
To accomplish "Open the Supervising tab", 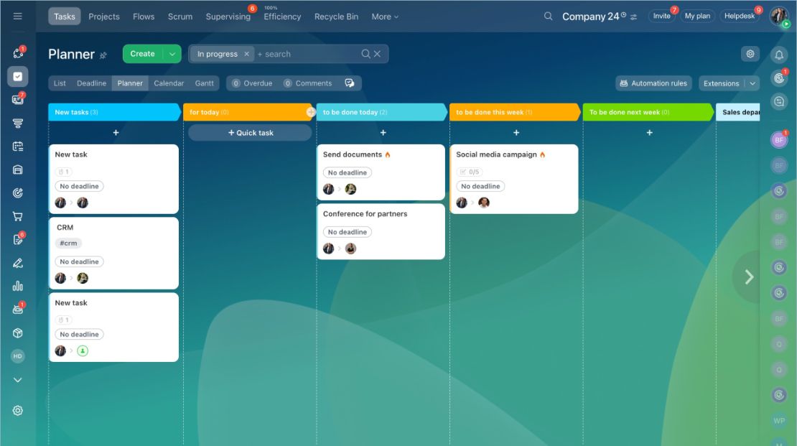I will tap(228, 17).
